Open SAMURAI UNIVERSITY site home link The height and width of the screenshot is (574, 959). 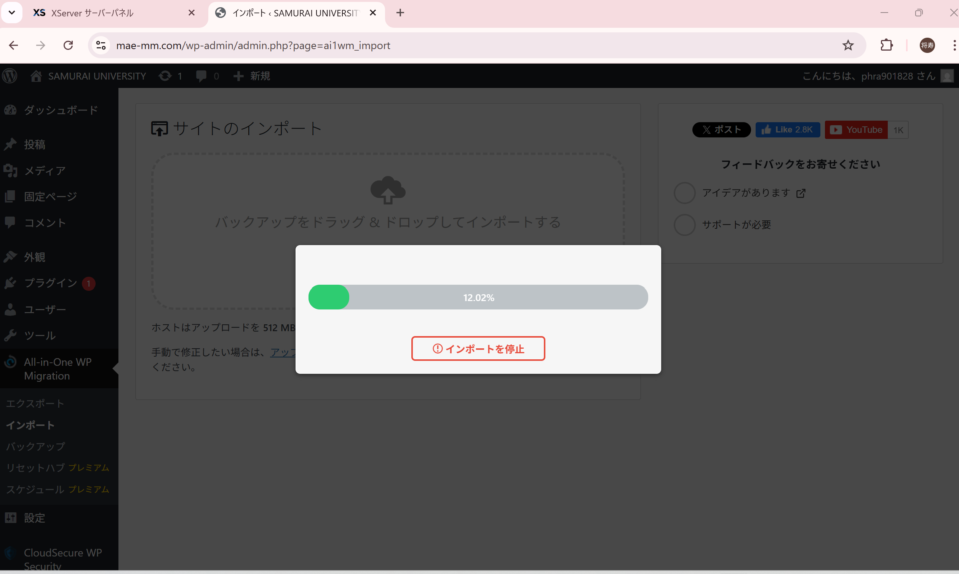[x=88, y=76]
